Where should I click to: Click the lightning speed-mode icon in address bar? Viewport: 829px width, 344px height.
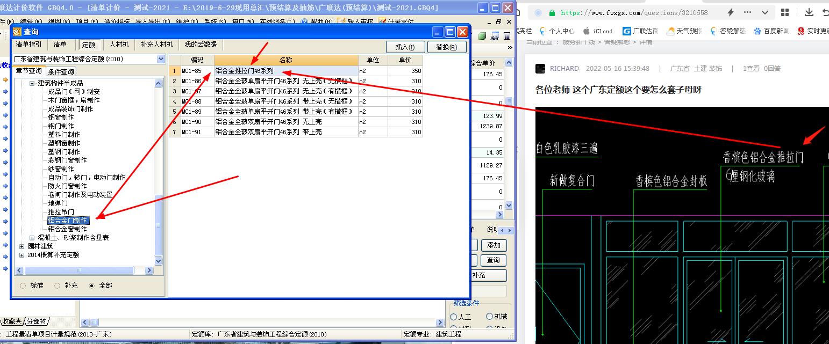730,12
